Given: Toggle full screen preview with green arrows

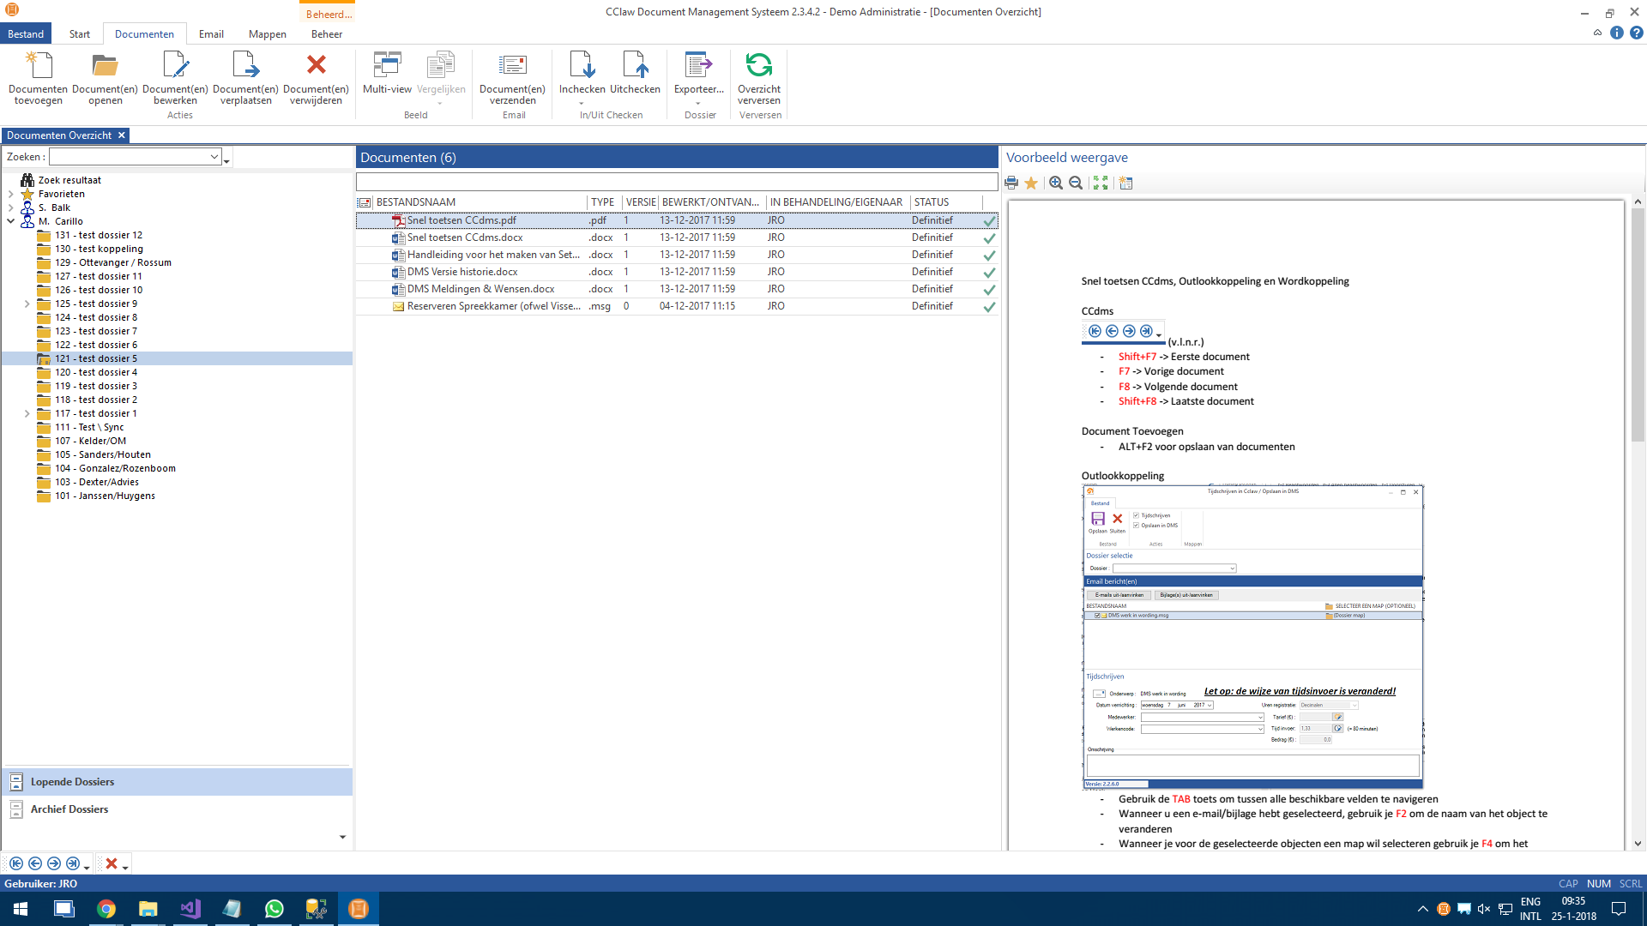Looking at the screenshot, I should [x=1101, y=183].
